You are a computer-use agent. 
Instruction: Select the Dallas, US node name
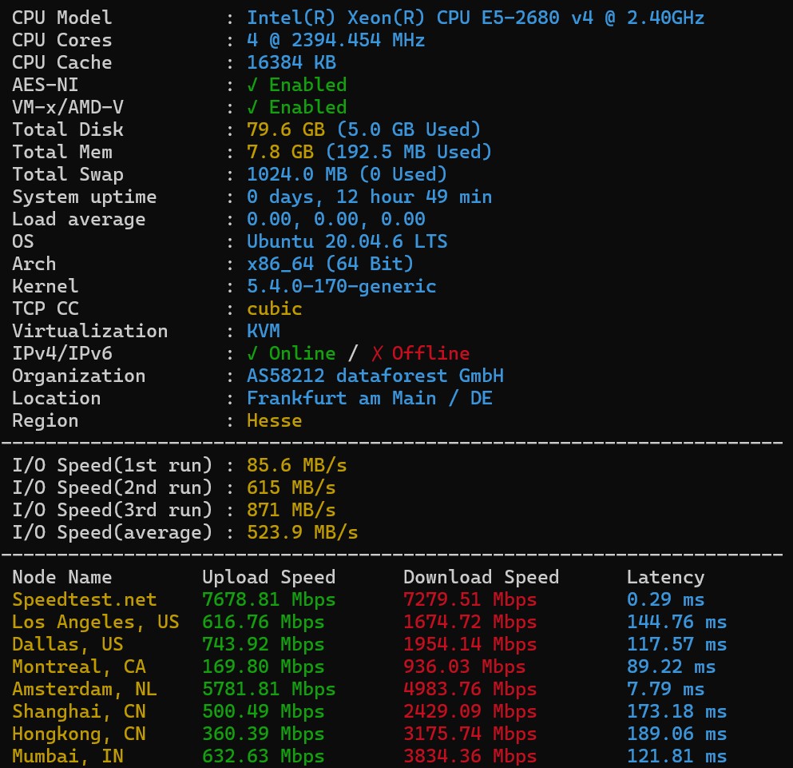68,644
